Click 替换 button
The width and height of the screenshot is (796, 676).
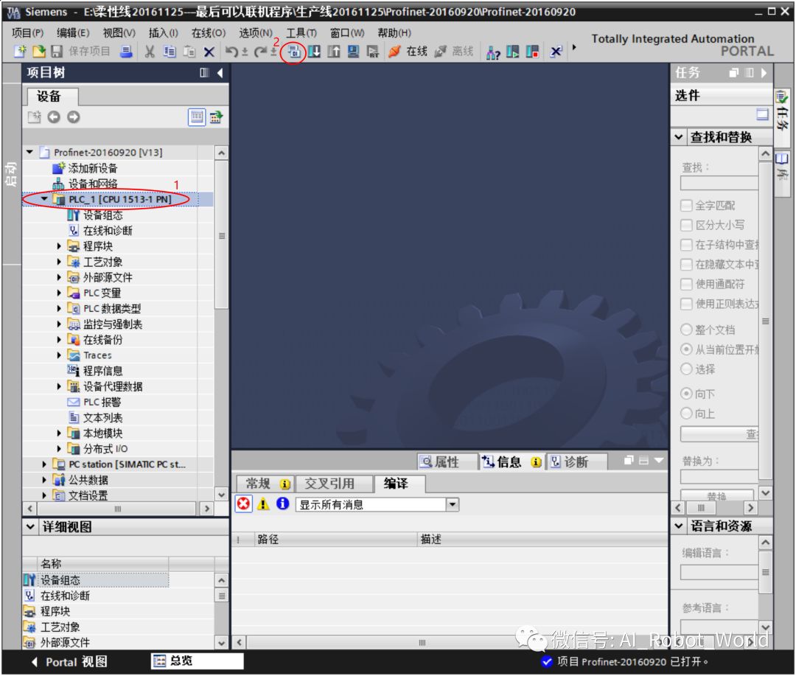(x=716, y=495)
